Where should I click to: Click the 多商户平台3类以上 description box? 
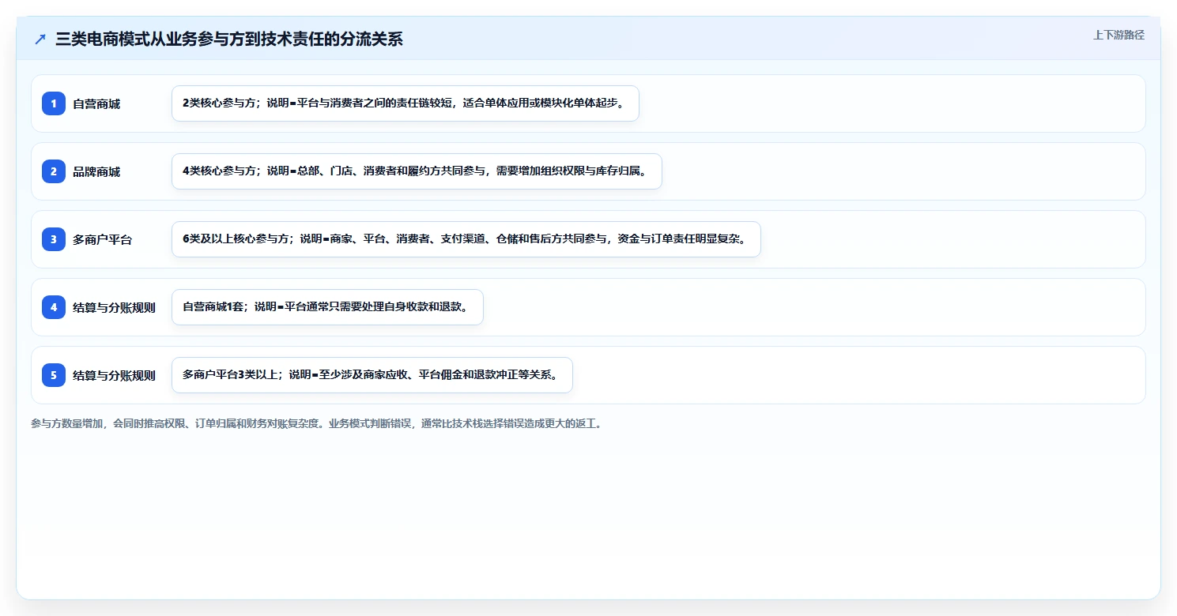372,375
